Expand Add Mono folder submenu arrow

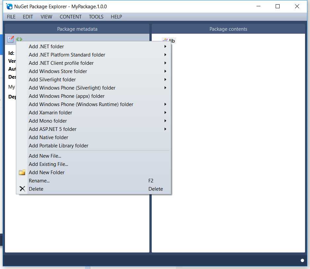tap(165, 121)
